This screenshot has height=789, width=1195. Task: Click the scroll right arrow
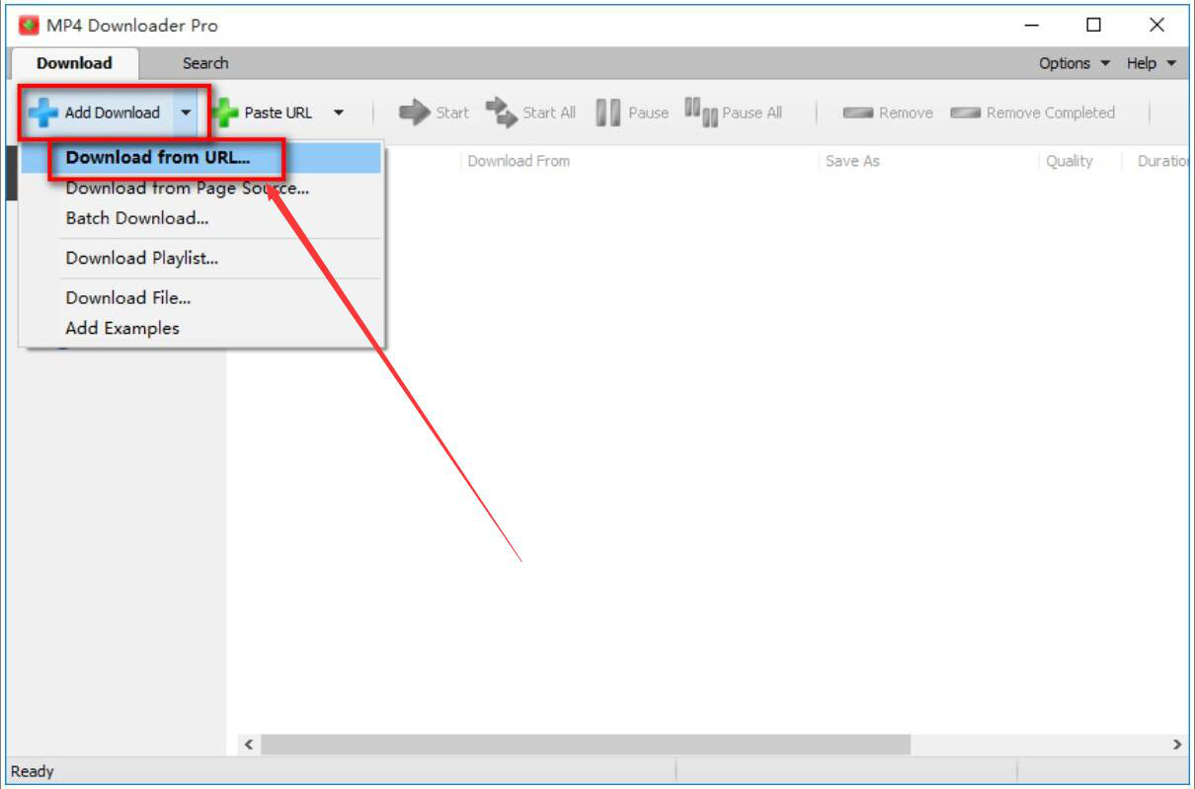click(1177, 745)
